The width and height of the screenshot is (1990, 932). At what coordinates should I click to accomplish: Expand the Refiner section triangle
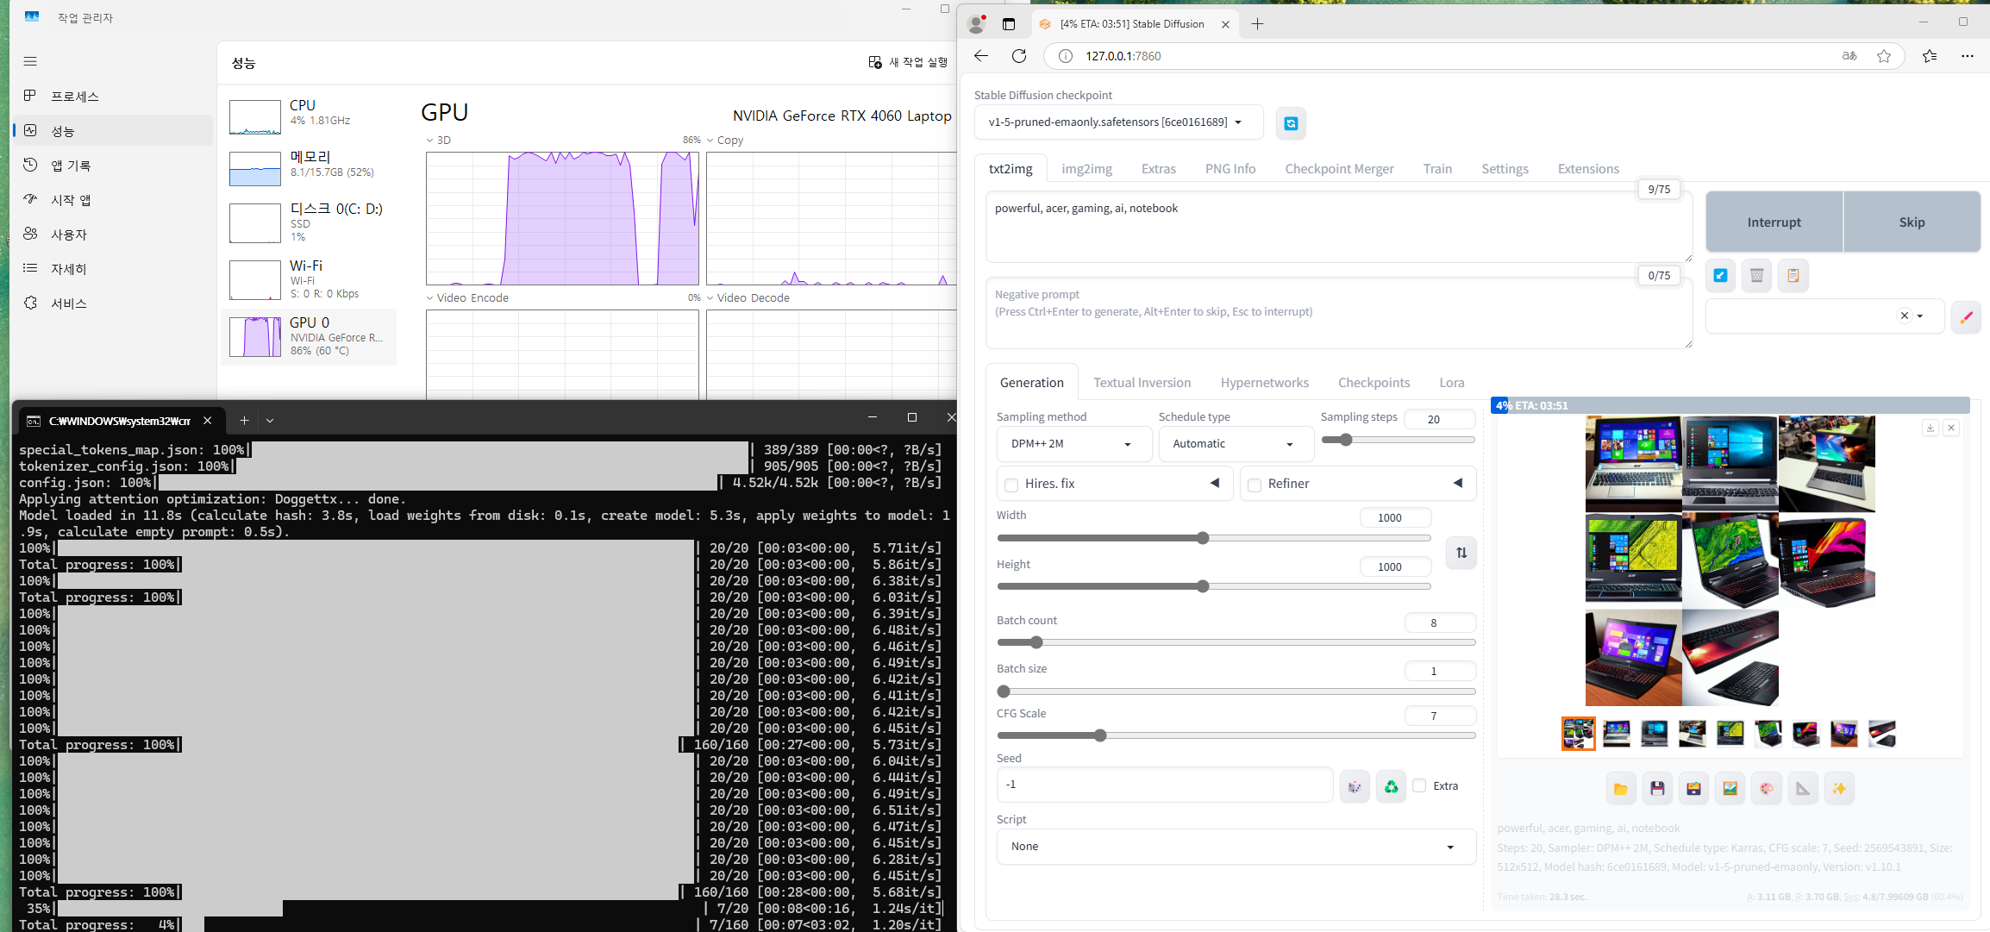click(x=1458, y=483)
